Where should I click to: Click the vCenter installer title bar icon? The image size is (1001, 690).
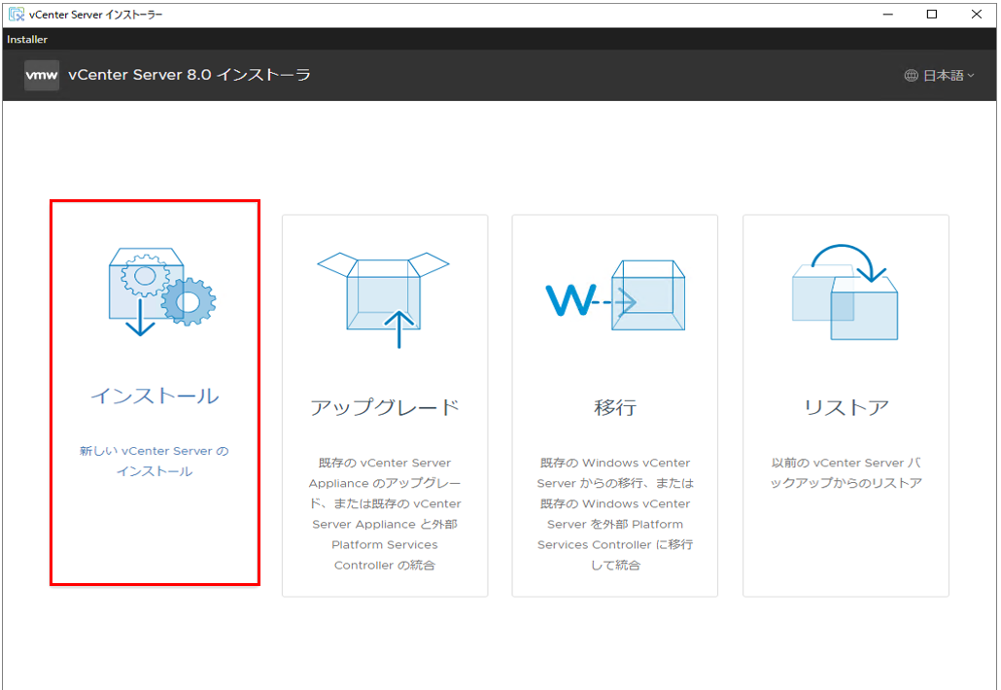coord(16,14)
